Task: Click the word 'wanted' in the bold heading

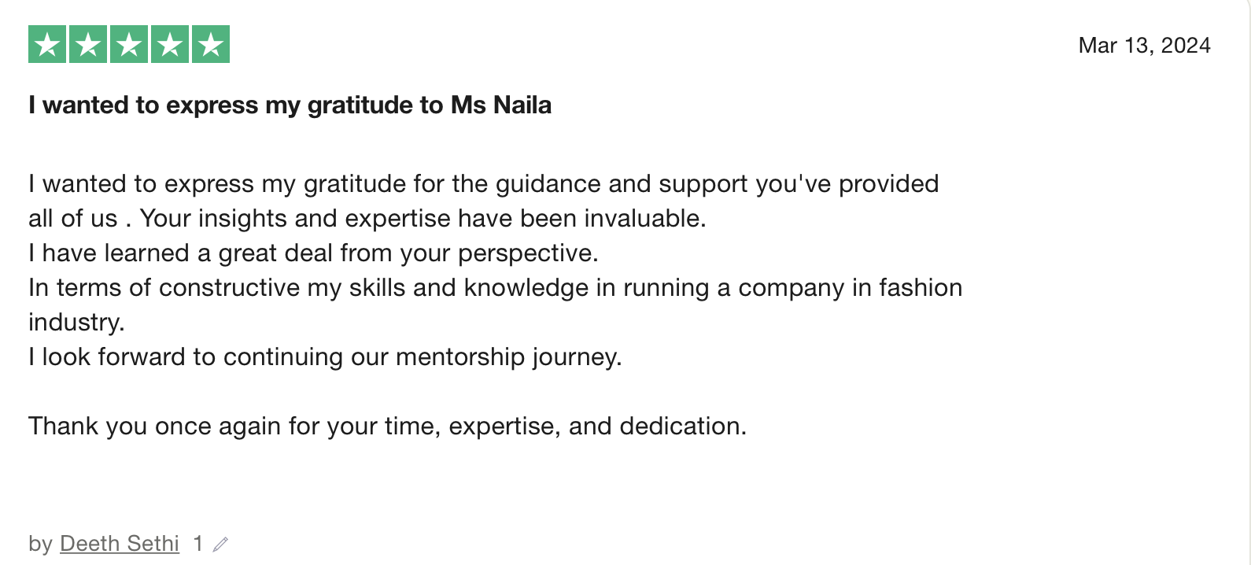Action: pyautogui.click(x=87, y=105)
